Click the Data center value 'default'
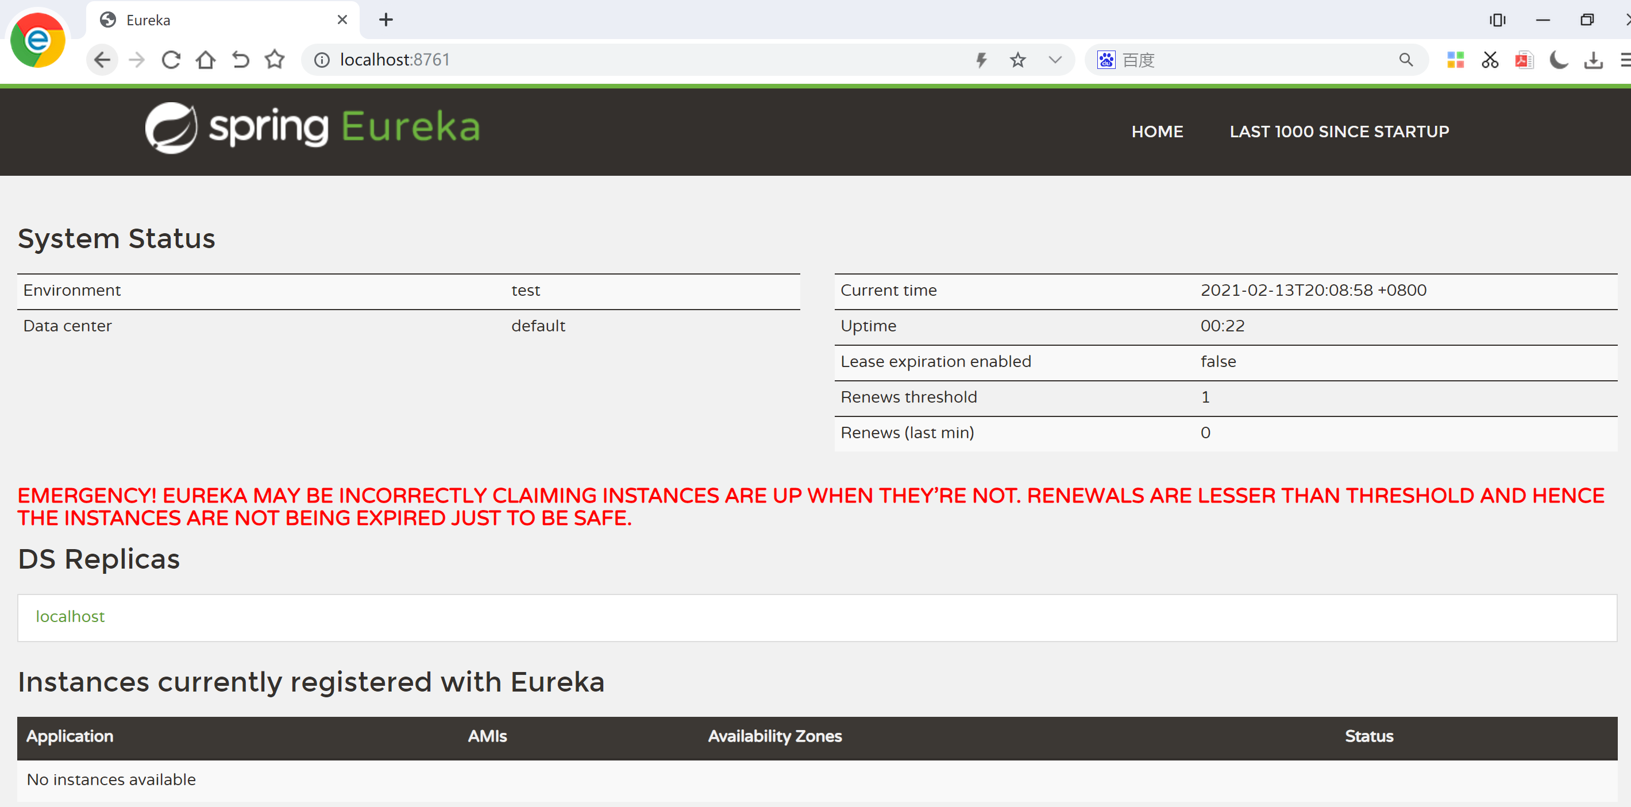Image resolution: width=1631 pixels, height=807 pixels. 538,326
